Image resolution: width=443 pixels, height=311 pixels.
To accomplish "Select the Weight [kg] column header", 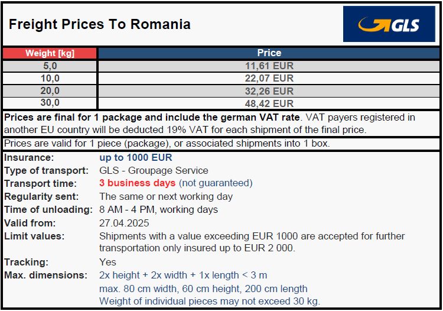I will (x=50, y=53).
